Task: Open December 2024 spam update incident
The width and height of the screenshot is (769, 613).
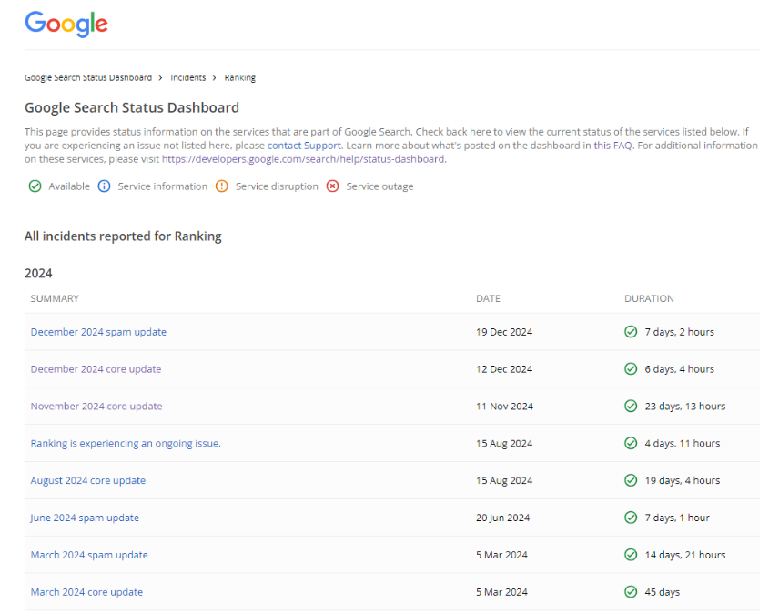Action: [98, 332]
